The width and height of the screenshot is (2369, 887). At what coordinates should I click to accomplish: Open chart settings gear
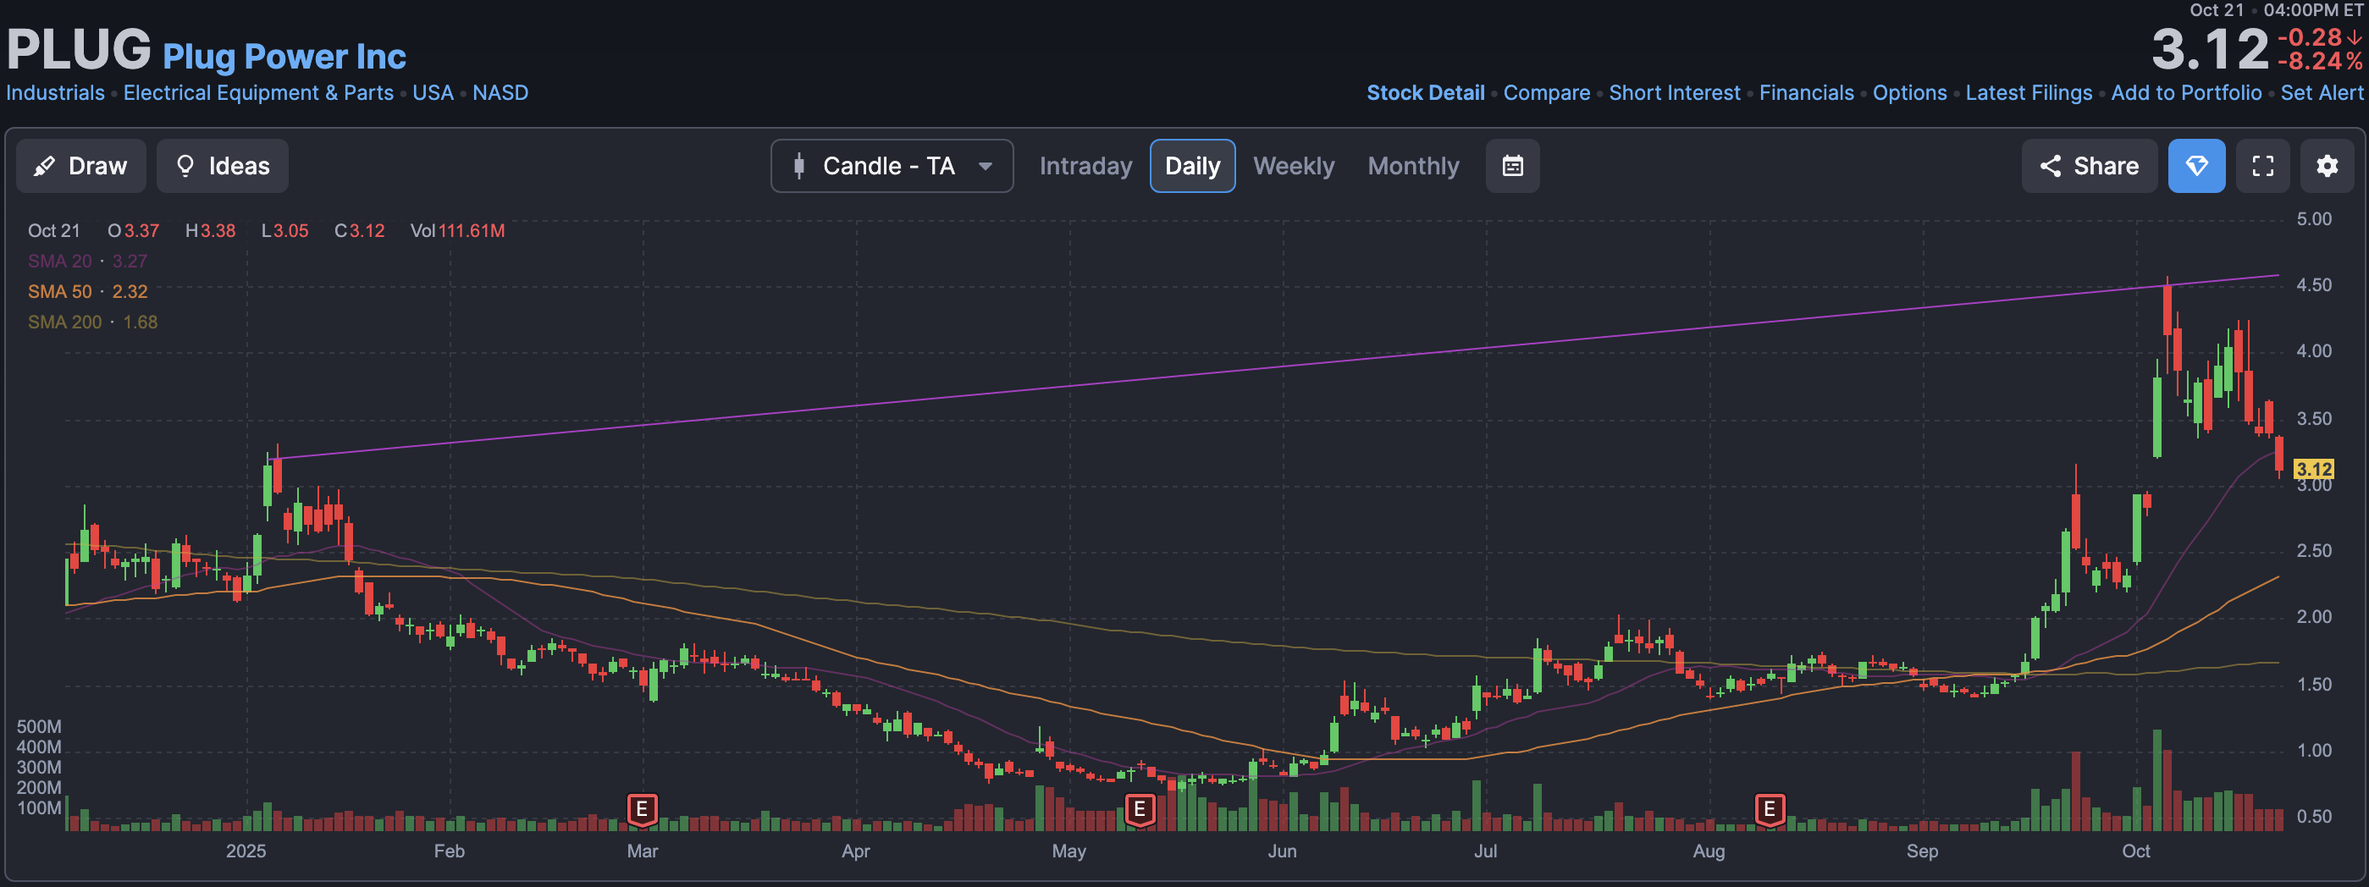click(2328, 165)
